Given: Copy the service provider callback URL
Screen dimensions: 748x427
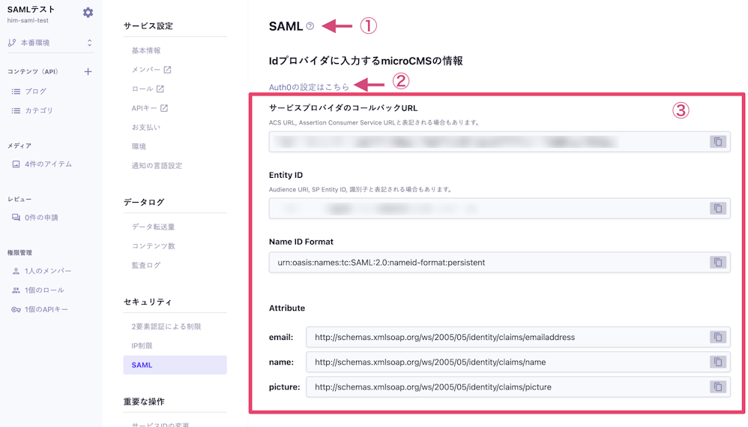Looking at the screenshot, I should click(x=717, y=141).
